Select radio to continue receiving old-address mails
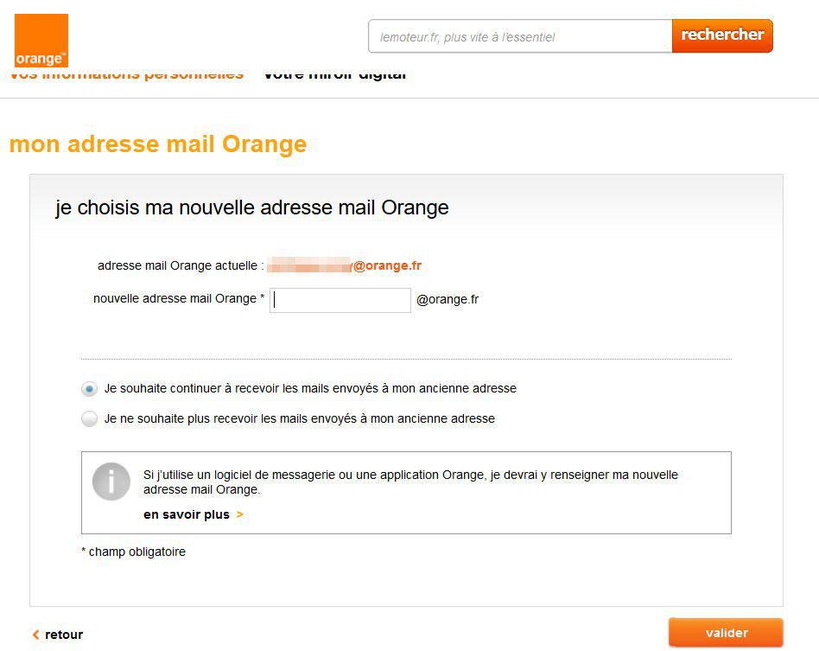This screenshot has width=819, height=651. pos(89,389)
